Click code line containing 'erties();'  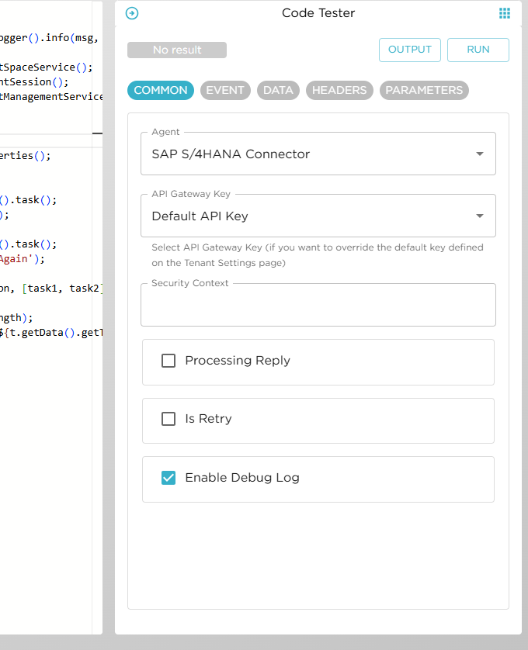point(26,156)
